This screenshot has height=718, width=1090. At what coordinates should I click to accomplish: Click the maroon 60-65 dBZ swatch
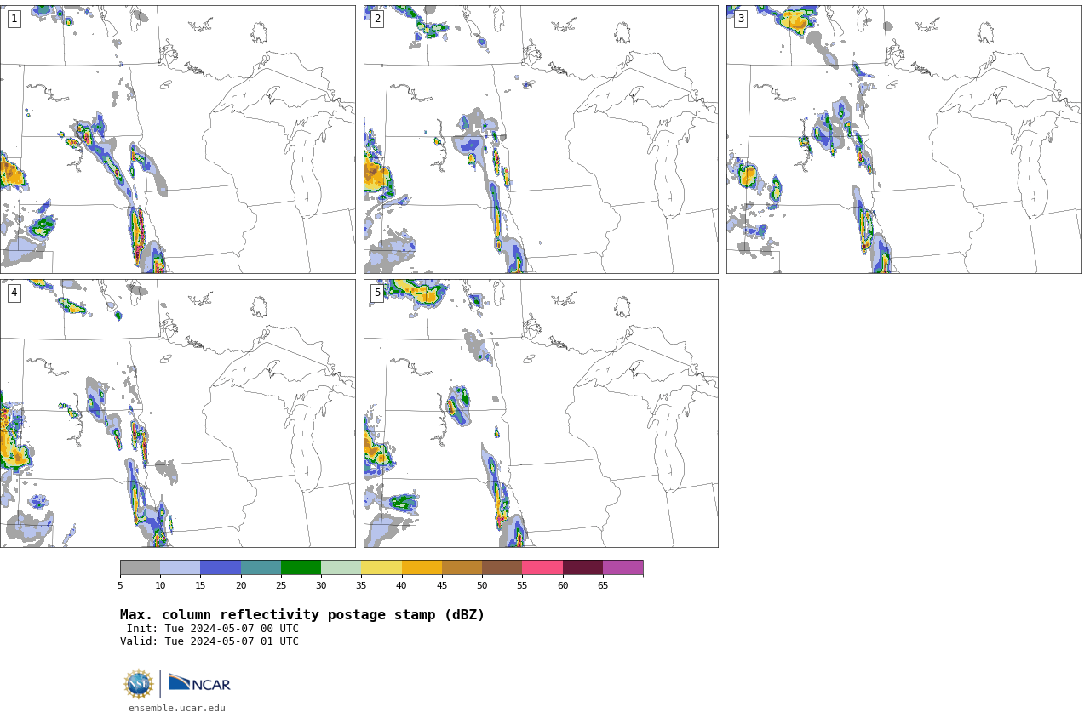tap(582, 567)
